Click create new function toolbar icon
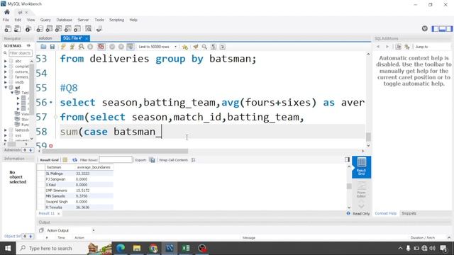Image resolution: width=454 pixels, height=255 pixels. coord(77,28)
